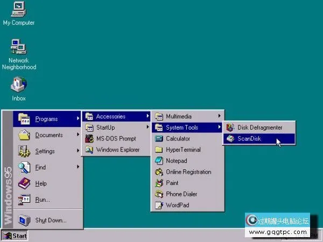The image size is (323, 242).
Task: Click the Notepad icon in the menu
Action: point(159,161)
